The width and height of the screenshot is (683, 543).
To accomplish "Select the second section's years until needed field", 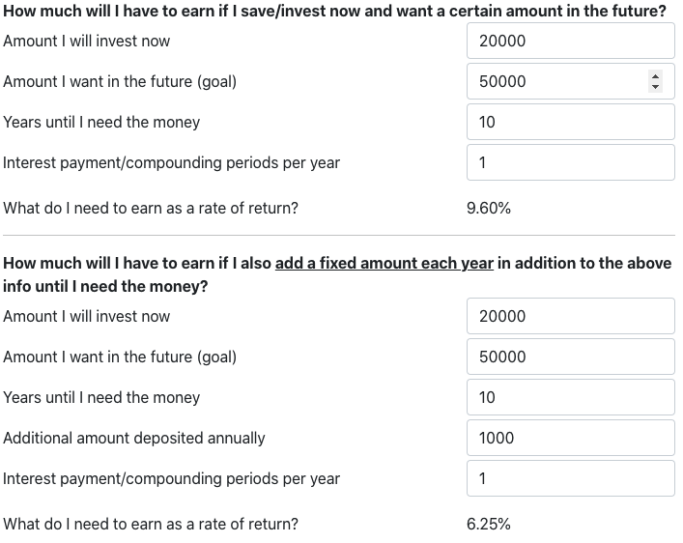I will 571,397.
